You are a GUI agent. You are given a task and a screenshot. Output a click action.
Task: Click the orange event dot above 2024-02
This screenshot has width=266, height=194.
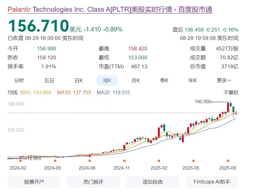tap(20, 161)
